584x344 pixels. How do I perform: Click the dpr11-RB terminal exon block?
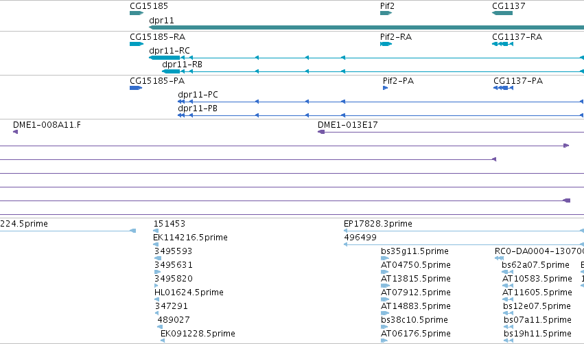pyautogui.click(x=171, y=71)
